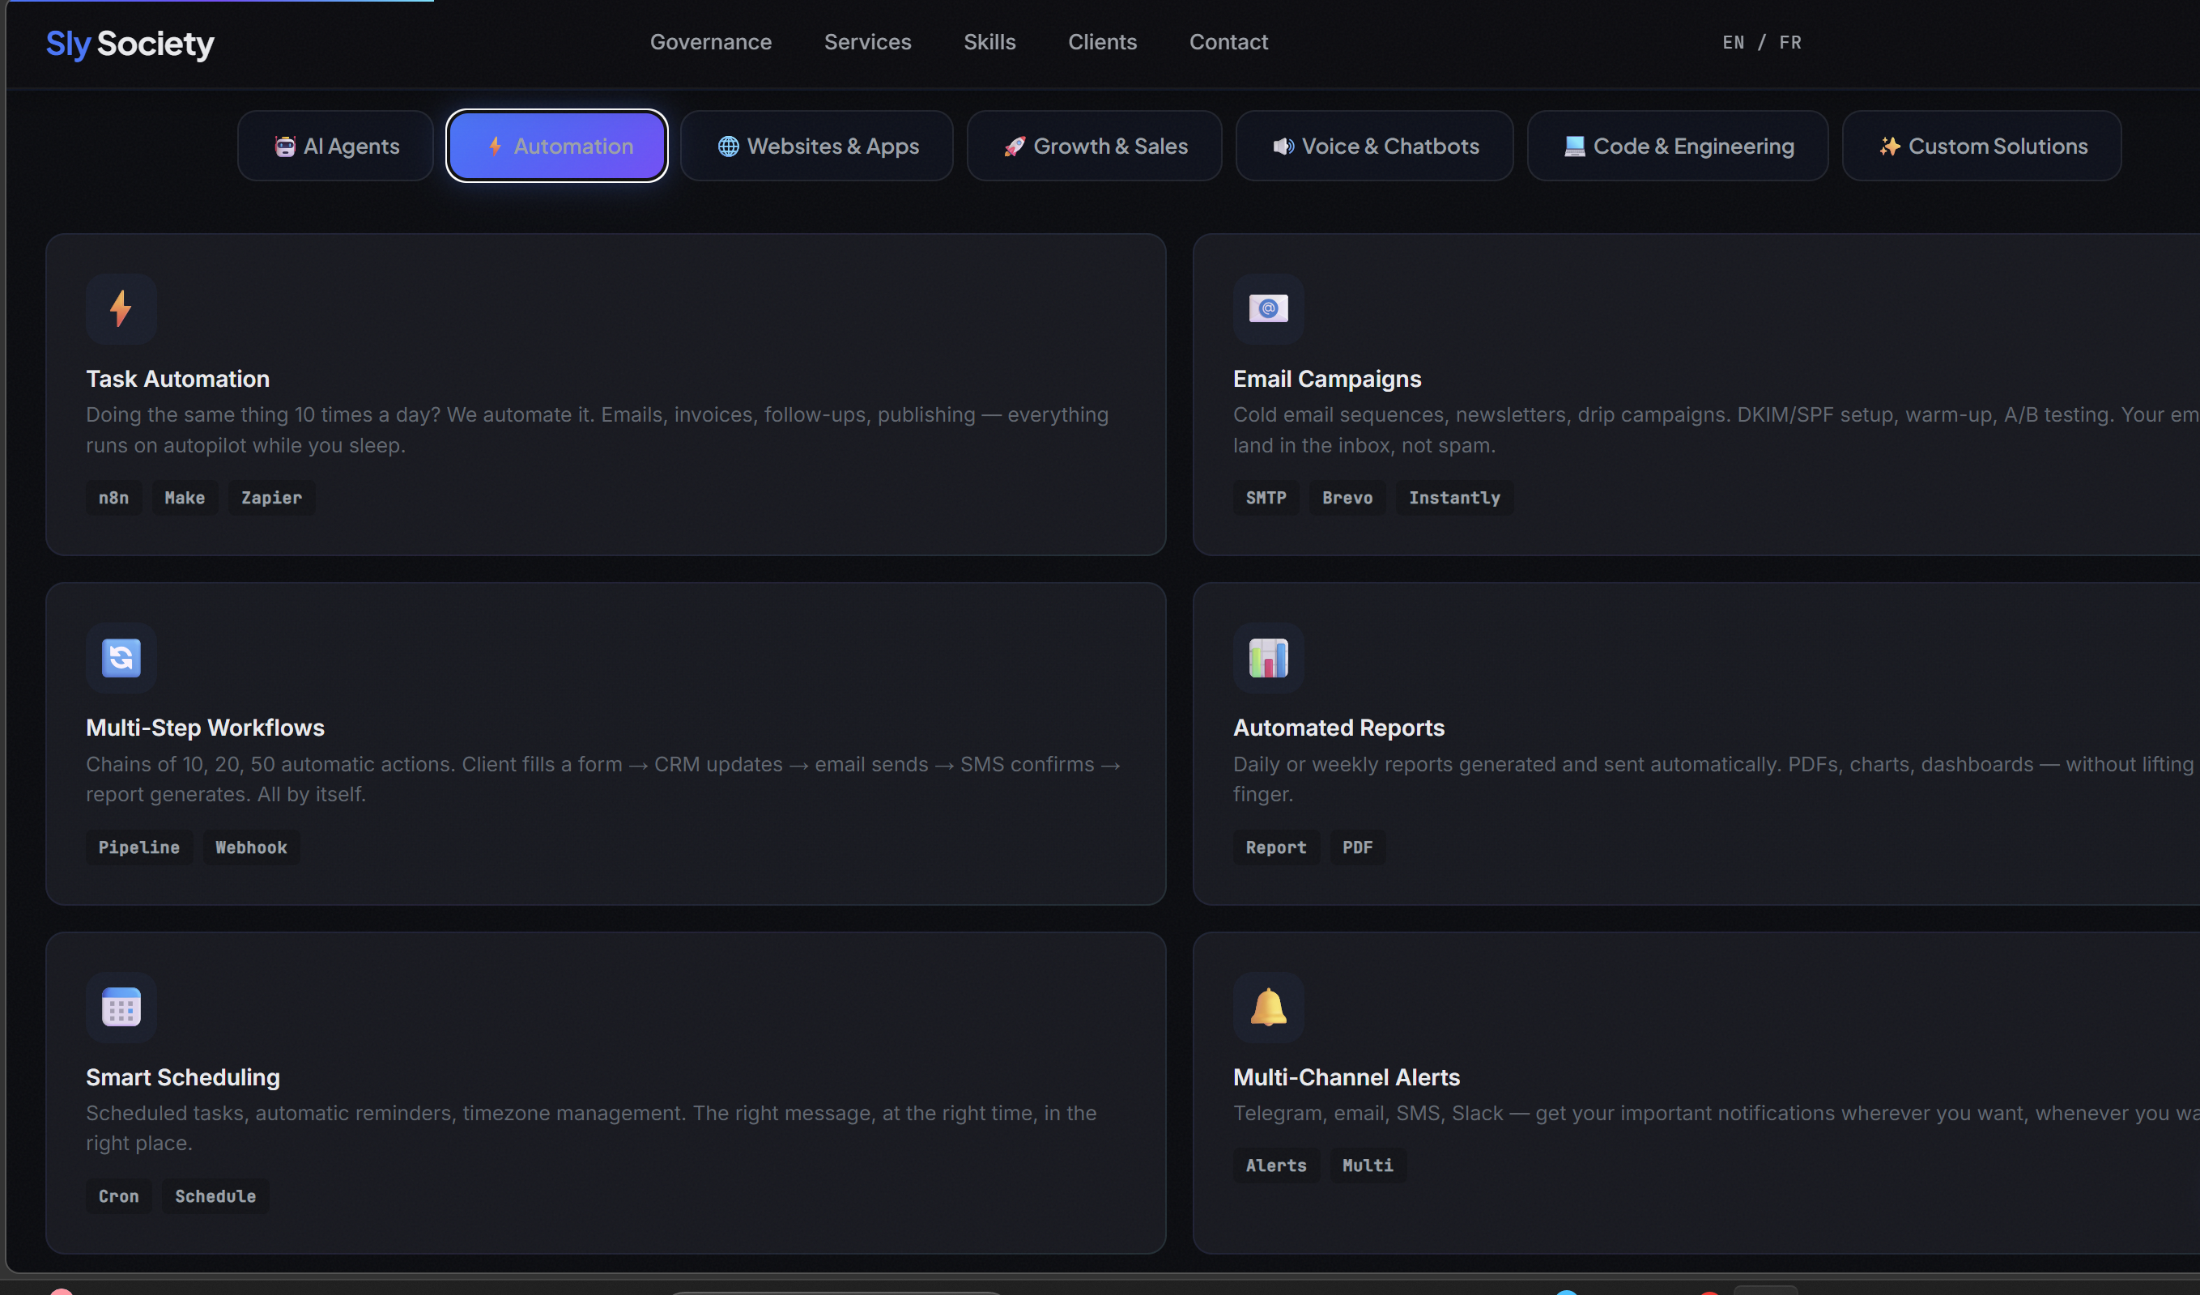This screenshot has height=1295, width=2200.
Task: Open the Growth & Sales tab
Action: click(x=1095, y=146)
